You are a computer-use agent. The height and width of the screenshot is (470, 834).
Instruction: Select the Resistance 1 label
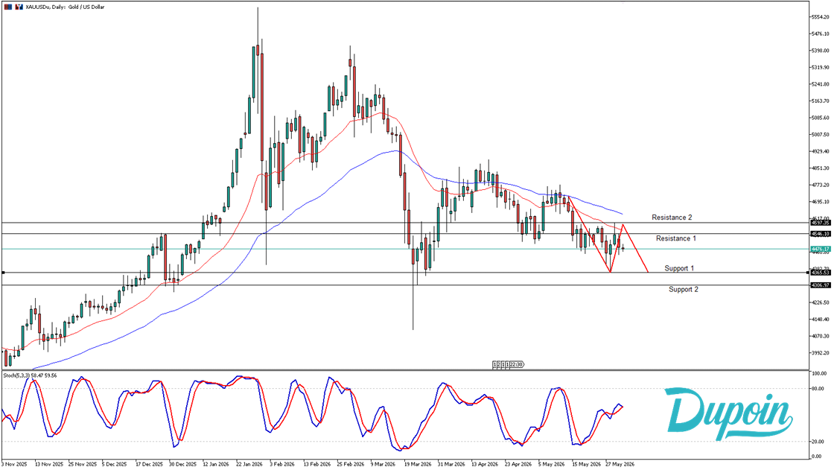tap(676, 238)
